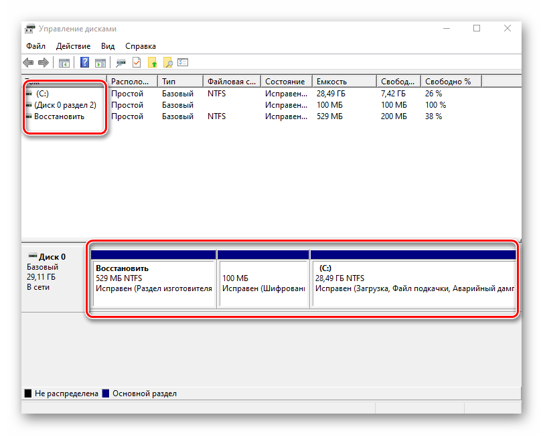
Task: Click the checklist toolbar icon
Action: point(183,63)
